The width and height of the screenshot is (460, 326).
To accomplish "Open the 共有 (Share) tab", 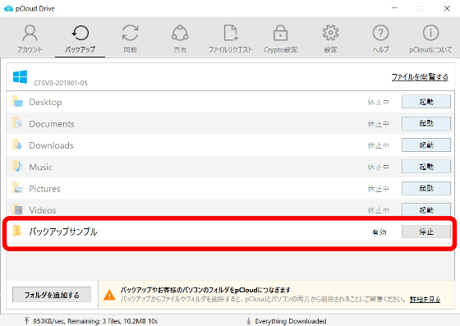I will tap(180, 39).
